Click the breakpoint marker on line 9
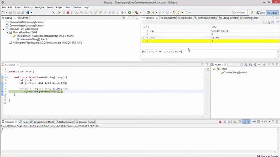 (x=2, y=92)
